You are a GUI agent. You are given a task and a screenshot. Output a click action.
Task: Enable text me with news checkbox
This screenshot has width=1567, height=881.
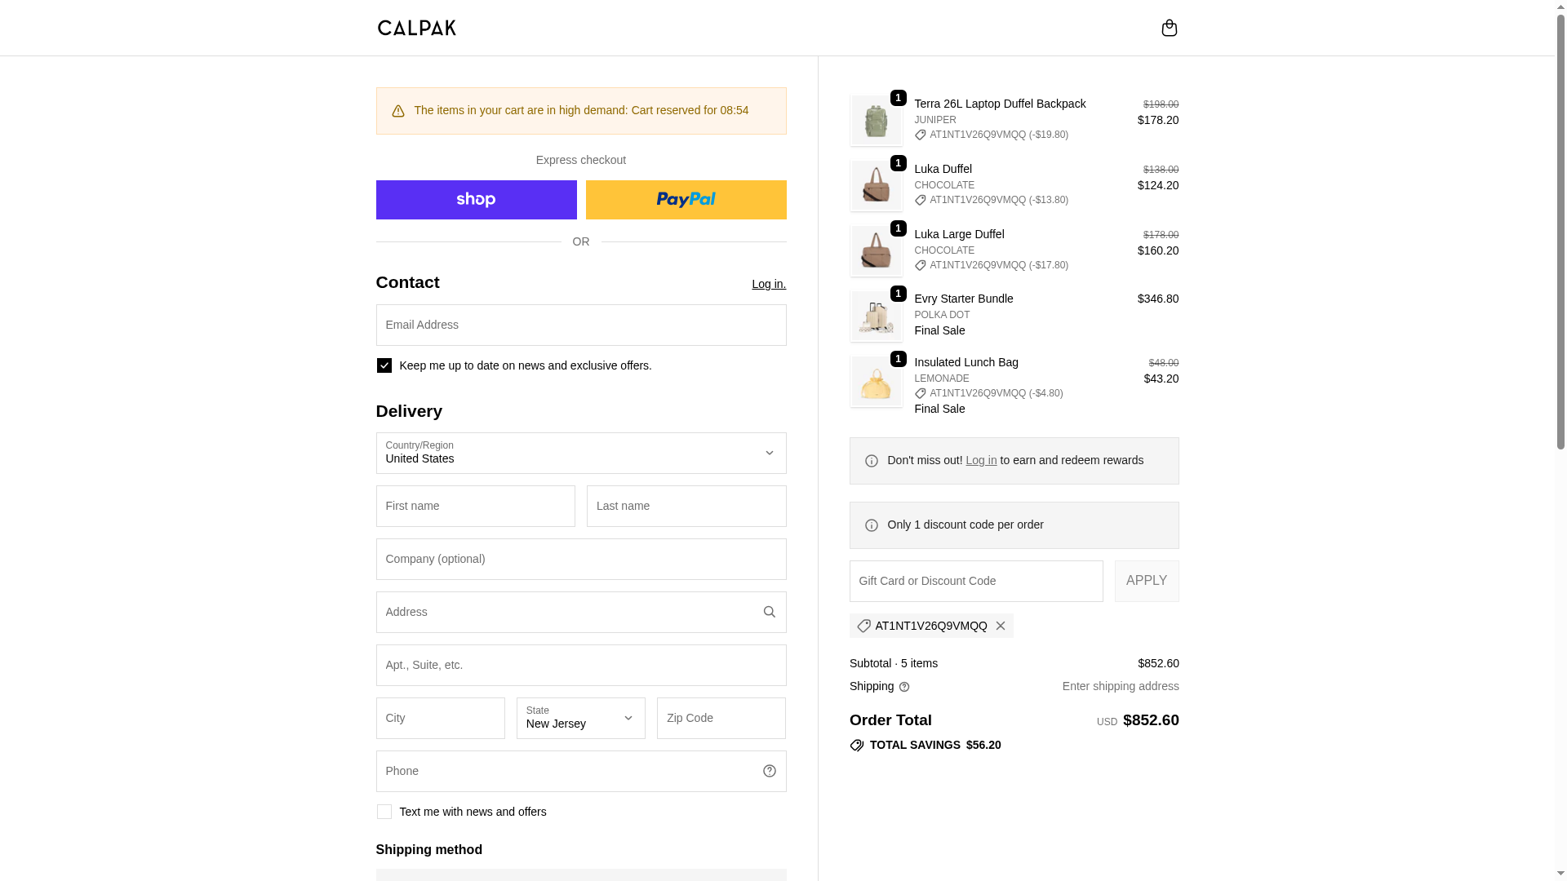point(384,812)
